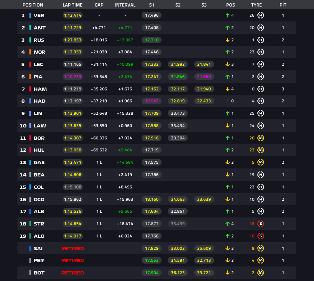Click the medium tyre icon for BOR
314x281 pixels.
[261, 138]
